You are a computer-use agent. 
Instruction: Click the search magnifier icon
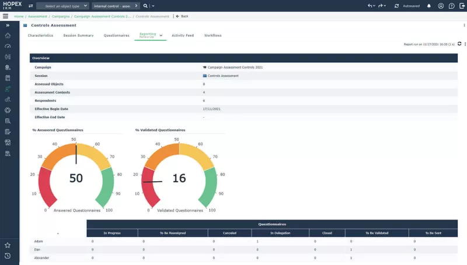145,6
